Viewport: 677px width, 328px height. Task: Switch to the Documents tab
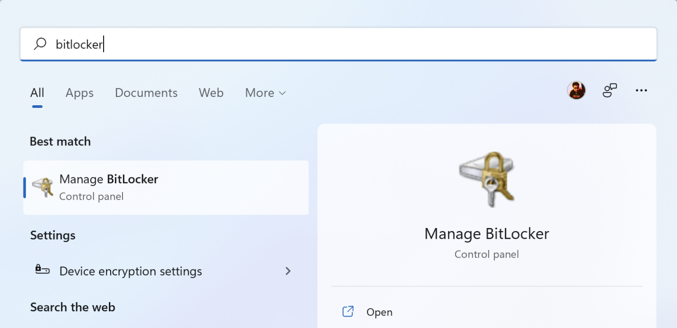[146, 92]
